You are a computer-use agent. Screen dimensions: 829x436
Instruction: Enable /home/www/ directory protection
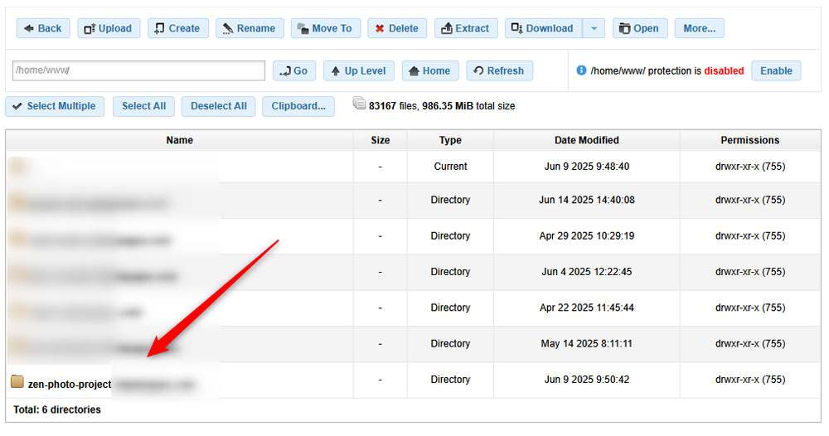click(x=776, y=70)
